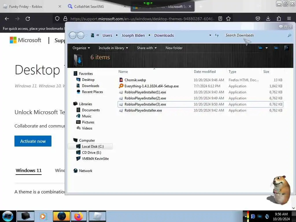Image resolution: width=296 pixels, height=222 pixels.
Task: Open the Firefox extensions icon
Action: pos(279,18)
